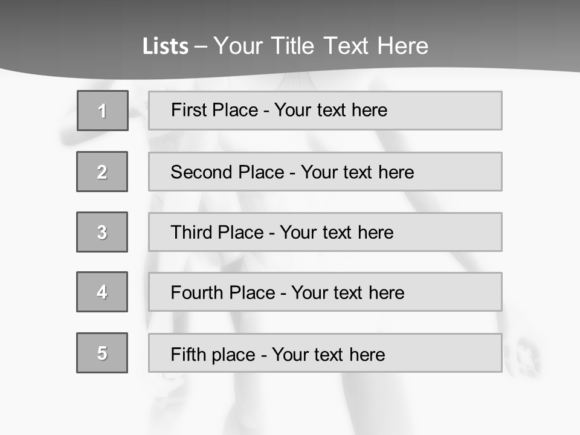Click the bar containing 'First Place' text
Image resolution: width=580 pixels, height=435 pixels.
pos(325,111)
